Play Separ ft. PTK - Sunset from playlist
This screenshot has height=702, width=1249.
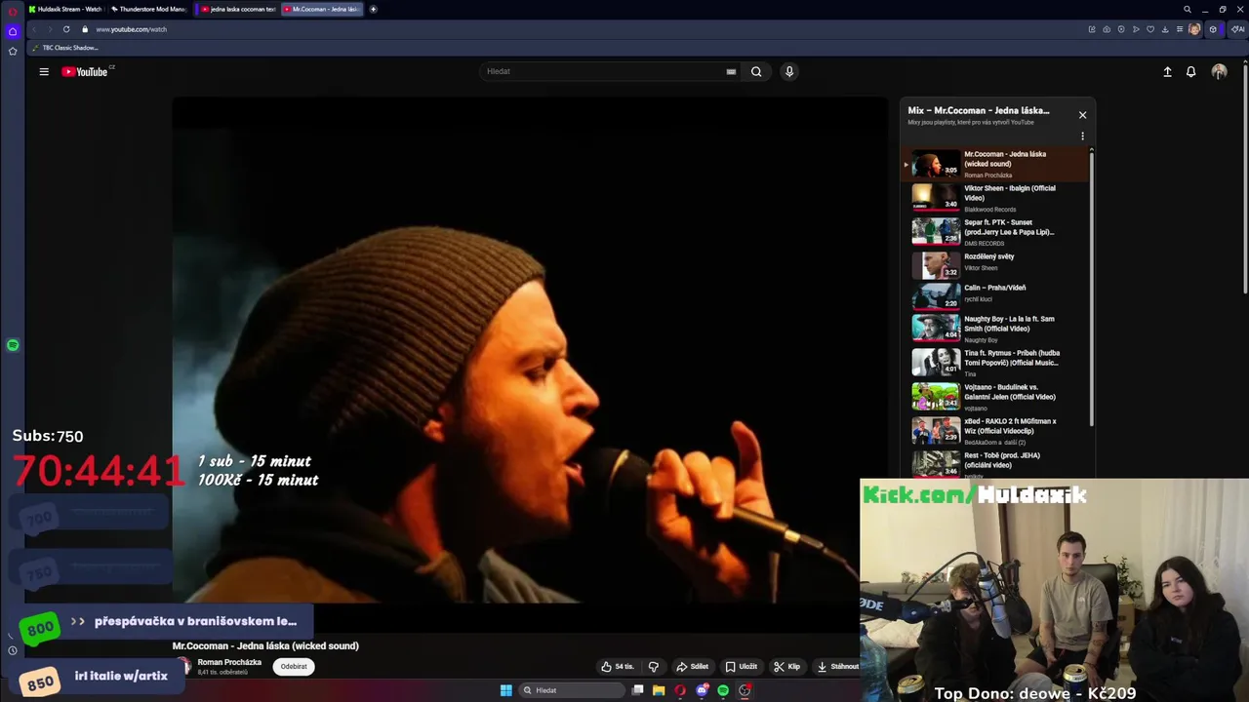[994, 232]
